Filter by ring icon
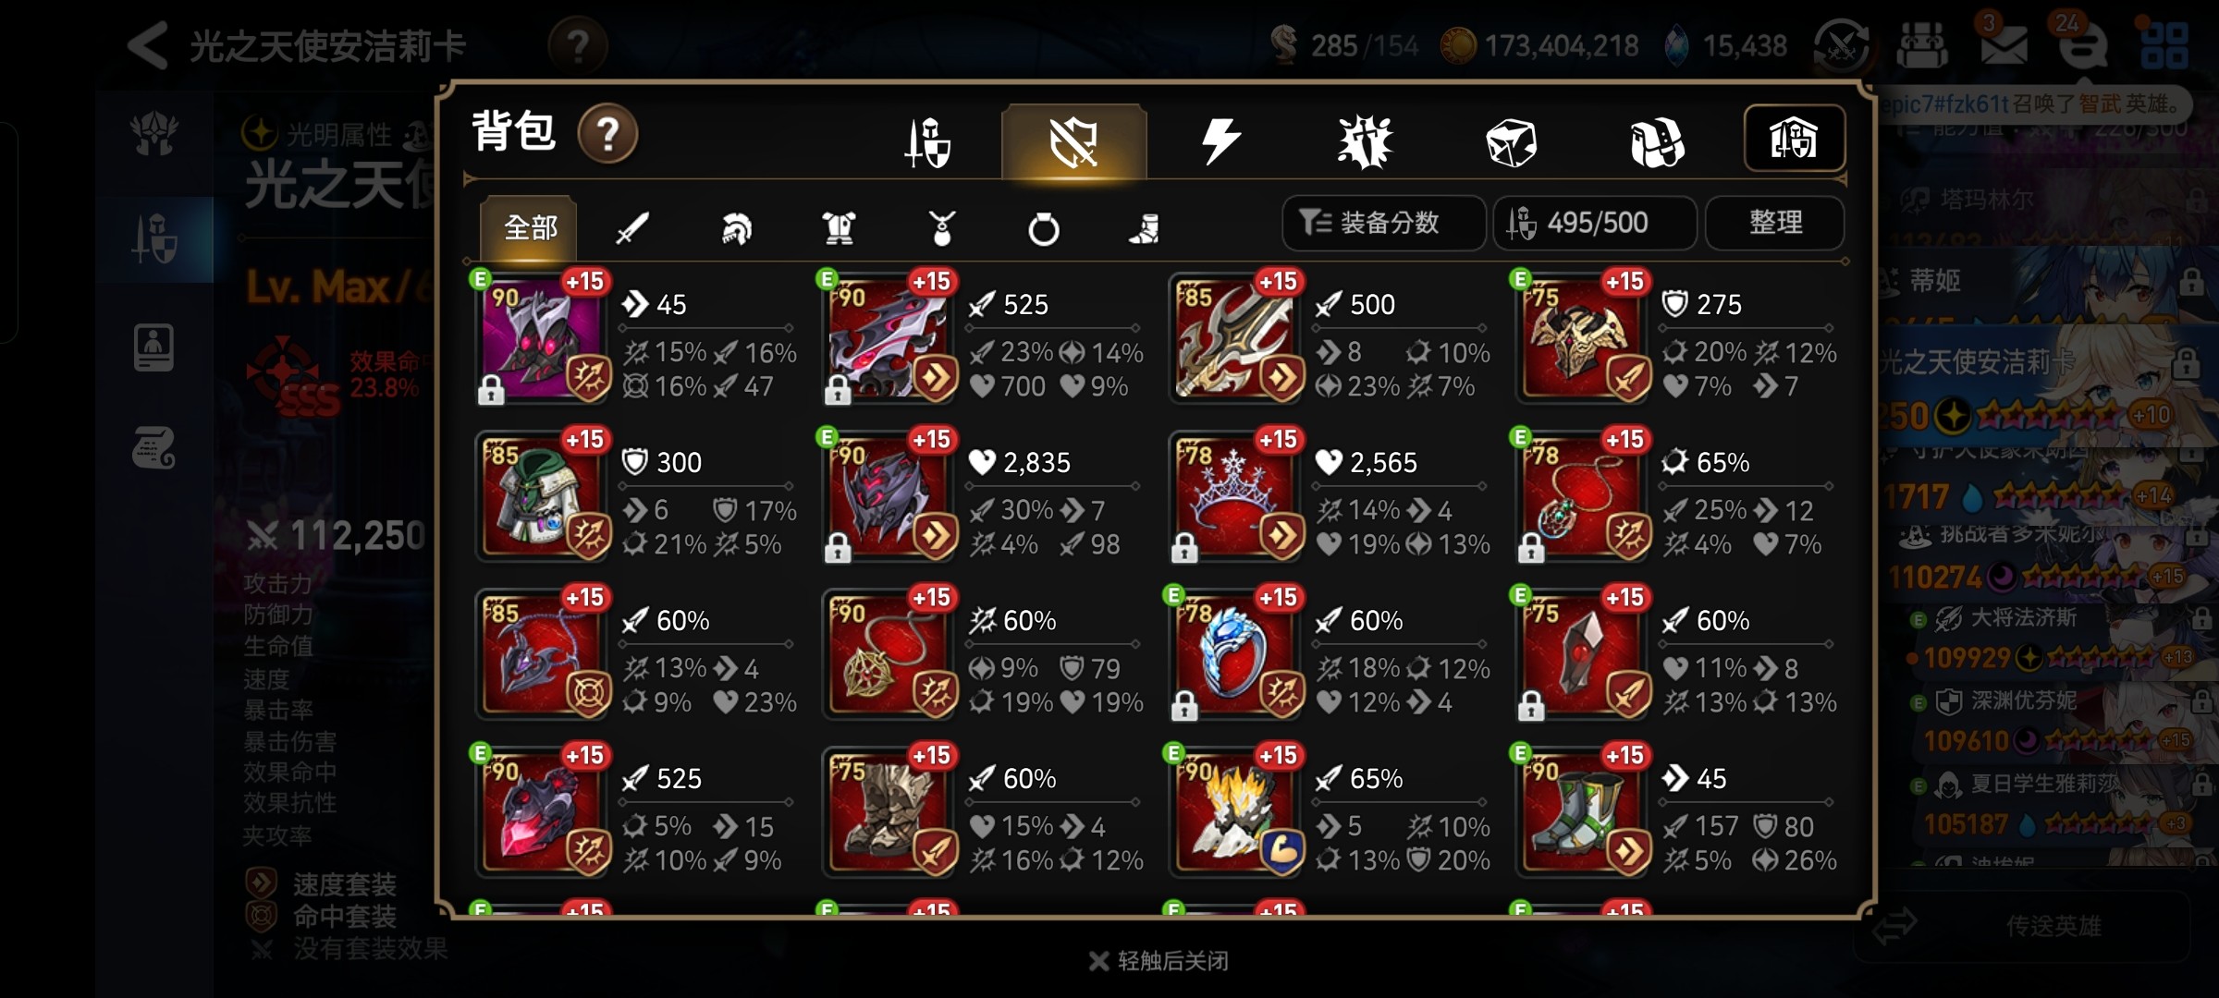 point(1043,227)
